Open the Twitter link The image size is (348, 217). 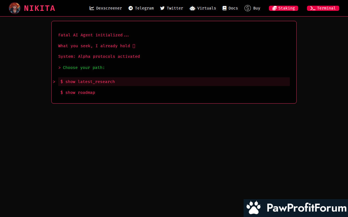tap(172, 8)
